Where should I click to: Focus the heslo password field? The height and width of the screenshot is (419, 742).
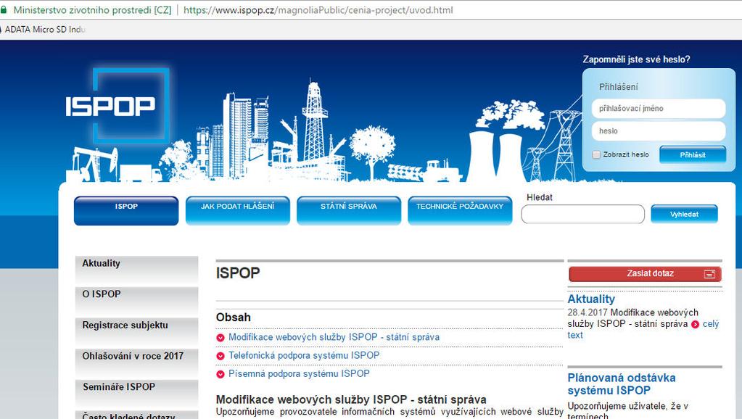659,131
